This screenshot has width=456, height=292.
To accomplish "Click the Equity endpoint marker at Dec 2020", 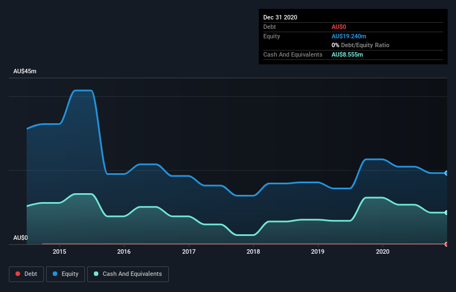I will [x=447, y=173].
